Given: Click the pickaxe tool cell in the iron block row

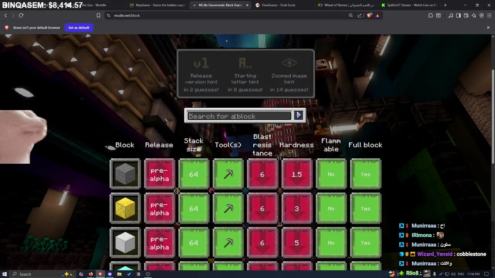Looking at the screenshot, I should click(228, 243).
